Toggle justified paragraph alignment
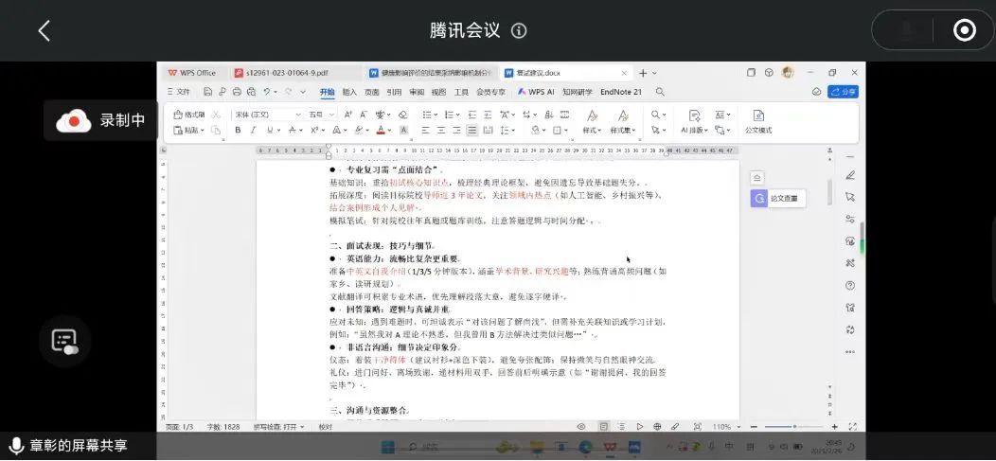 click(x=471, y=131)
